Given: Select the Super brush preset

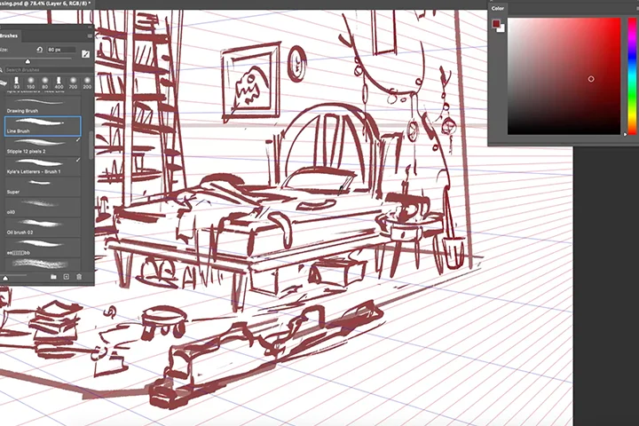Looking at the screenshot, I should [x=43, y=186].
